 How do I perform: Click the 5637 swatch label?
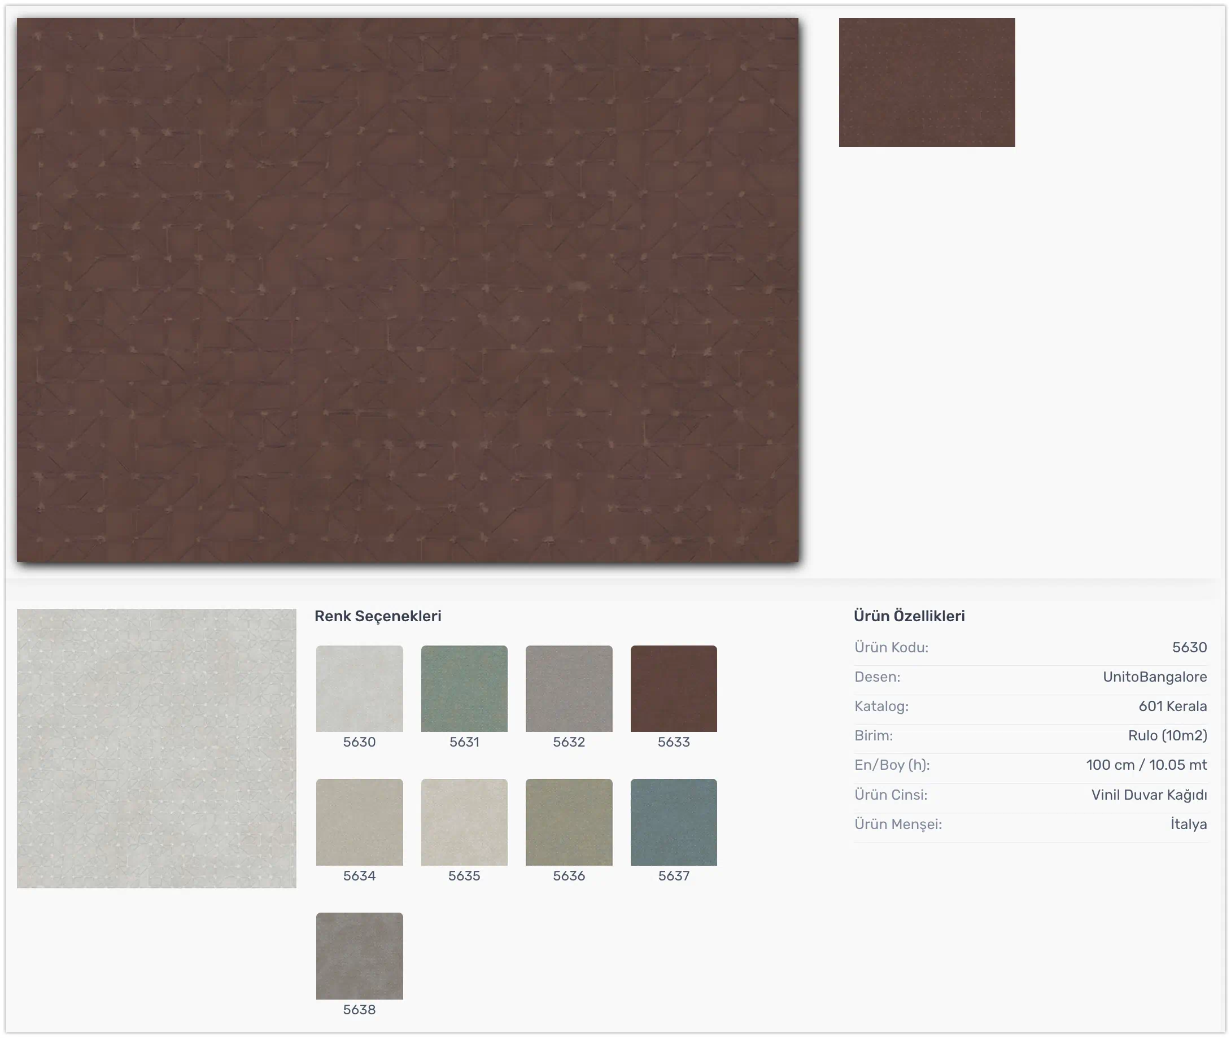[x=674, y=875]
